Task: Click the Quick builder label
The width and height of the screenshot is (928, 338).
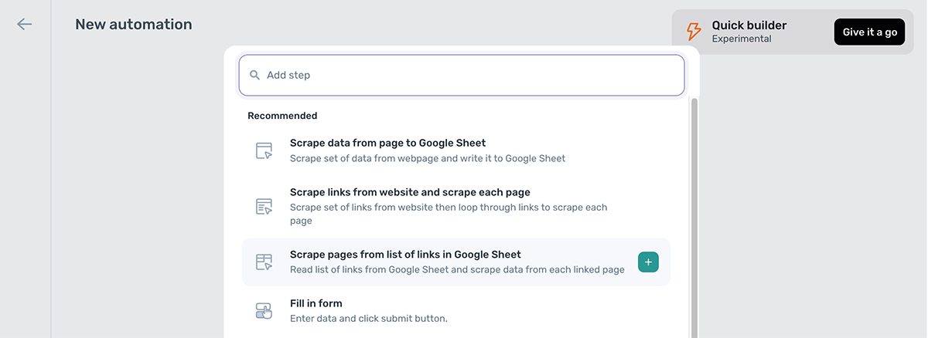Action: click(749, 25)
